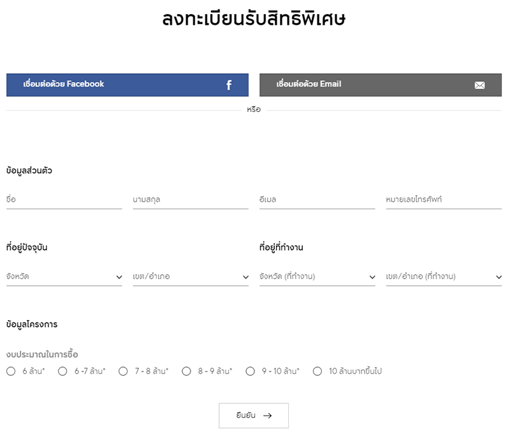Viewport: 510px width, 439px height.
Task: Focus the อีเมล email input field
Action: click(x=317, y=200)
